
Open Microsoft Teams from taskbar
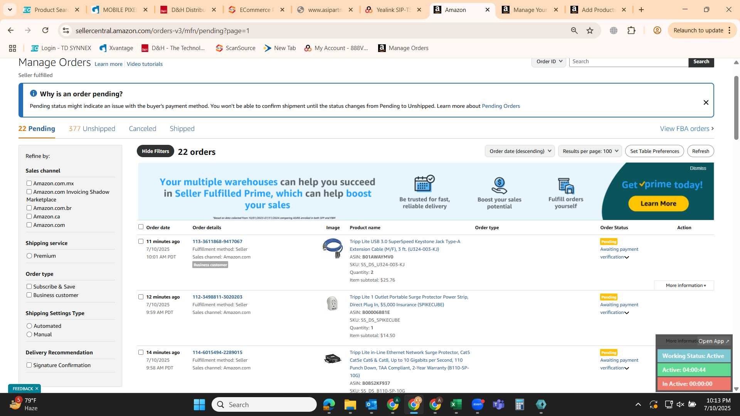point(498,404)
